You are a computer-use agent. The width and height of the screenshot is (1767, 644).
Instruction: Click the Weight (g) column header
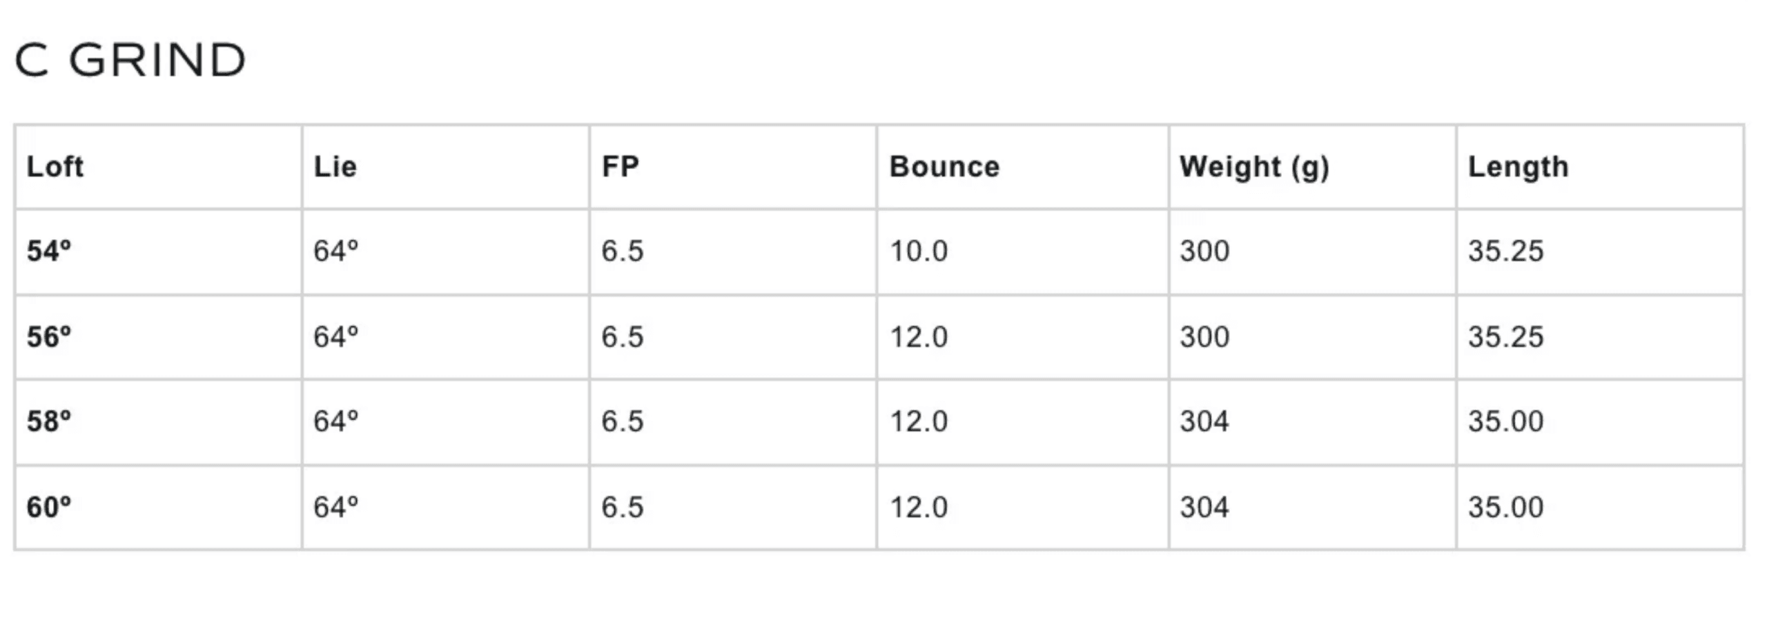coord(1253,167)
